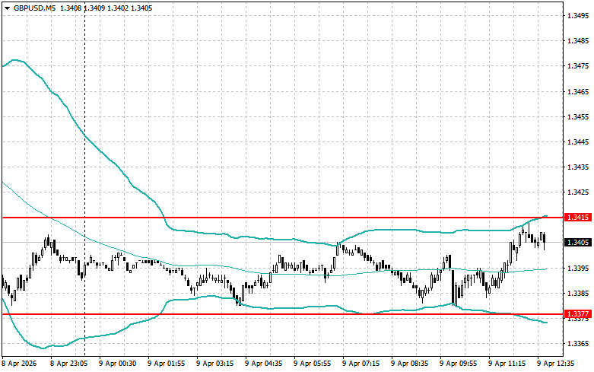This screenshot has height=372, width=594.
Task: Select the red 1.3377 price level label
Action: pyautogui.click(x=578, y=314)
